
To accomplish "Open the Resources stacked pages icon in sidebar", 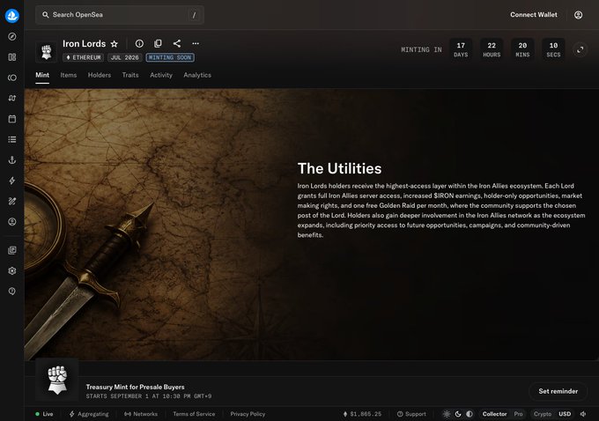I will [x=11, y=250].
